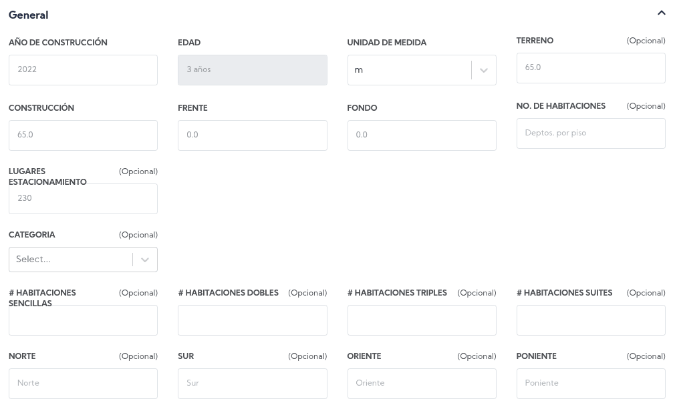This screenshot has height=407, width=673.
Task: Open the Unidad de Medida dropdown arrow
Action: pos(484,70)
